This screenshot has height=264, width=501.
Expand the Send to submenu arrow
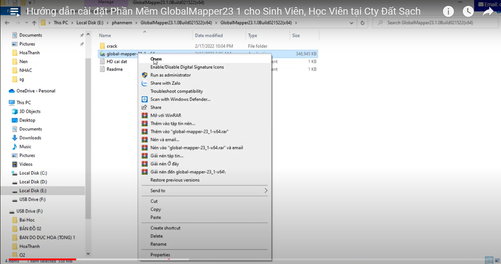[266, 191]
